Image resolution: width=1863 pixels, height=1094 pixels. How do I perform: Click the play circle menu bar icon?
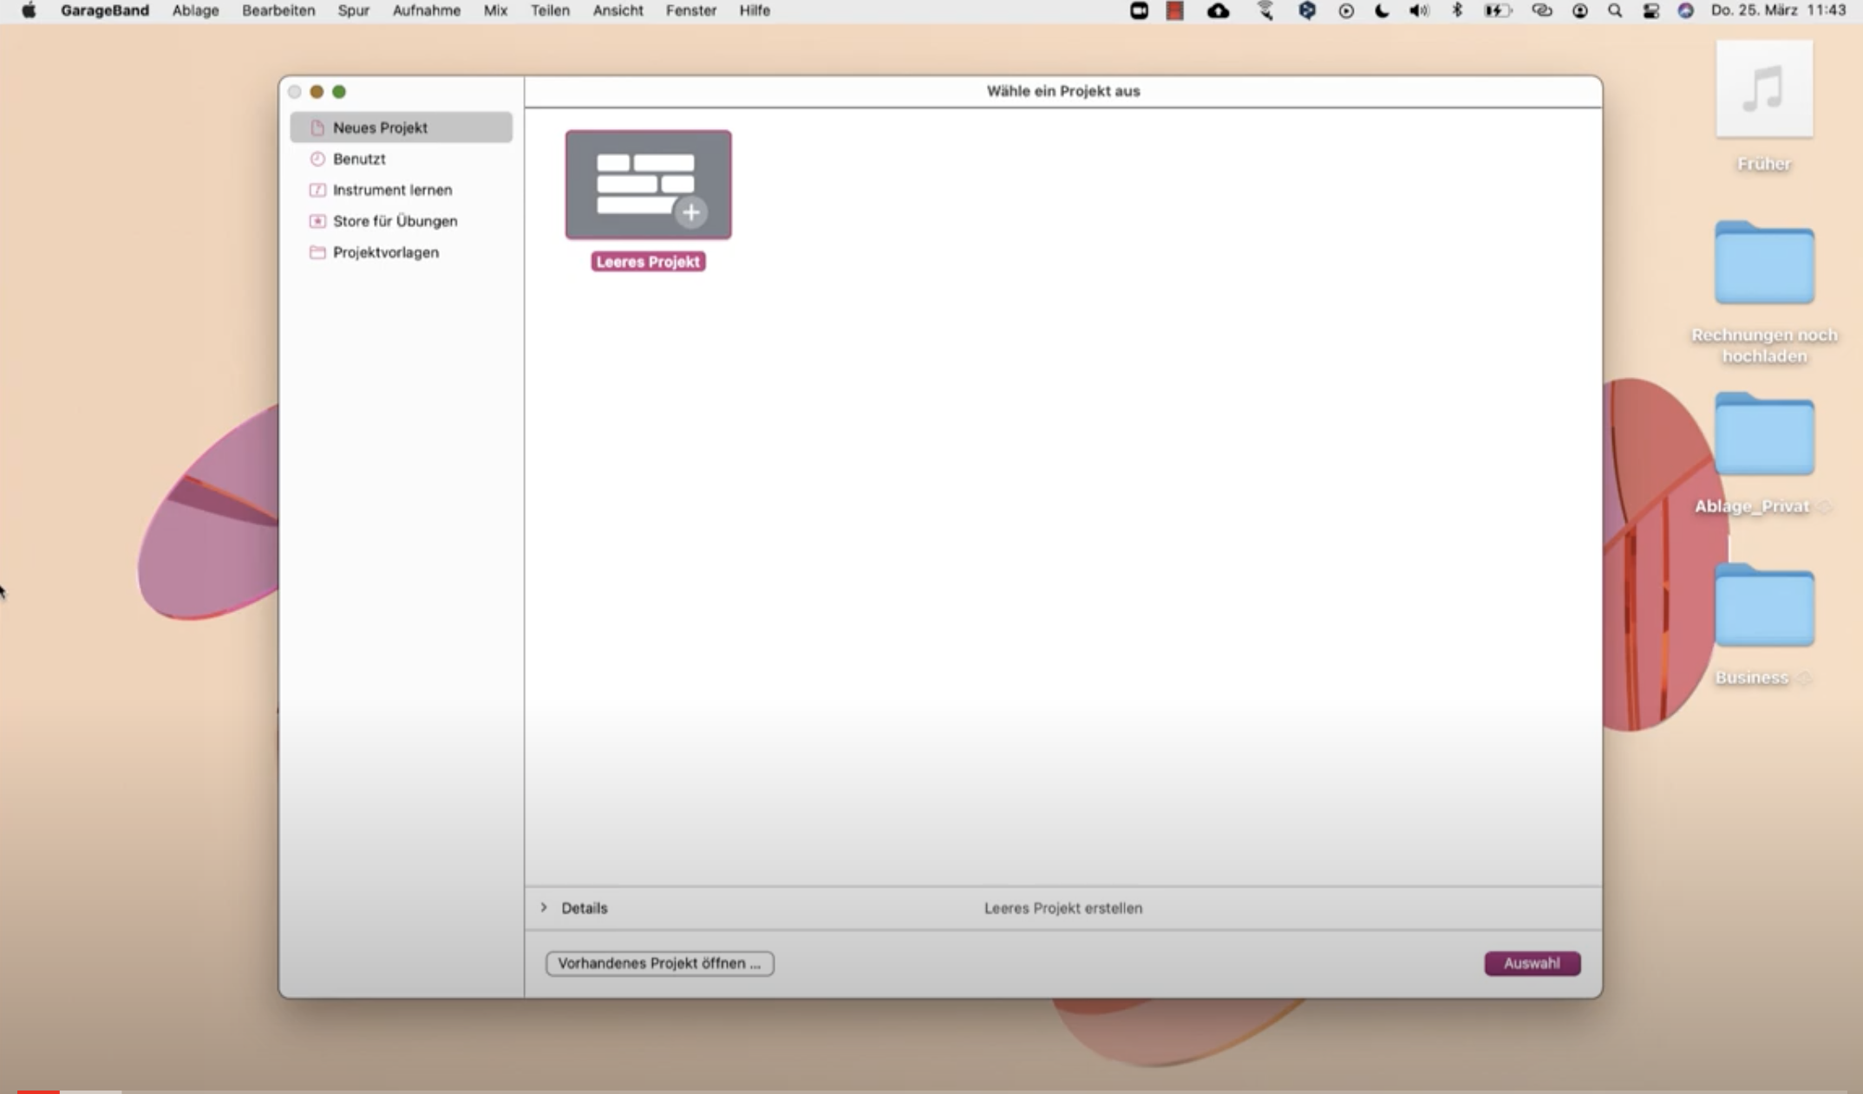(x=1345, y=11)
